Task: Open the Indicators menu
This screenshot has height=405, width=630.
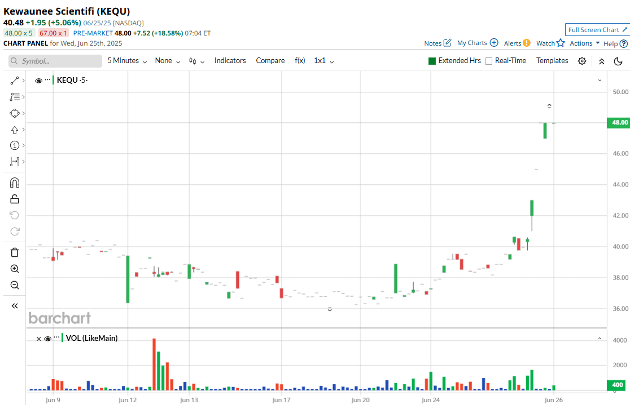Action: click(x=230, y=60)
